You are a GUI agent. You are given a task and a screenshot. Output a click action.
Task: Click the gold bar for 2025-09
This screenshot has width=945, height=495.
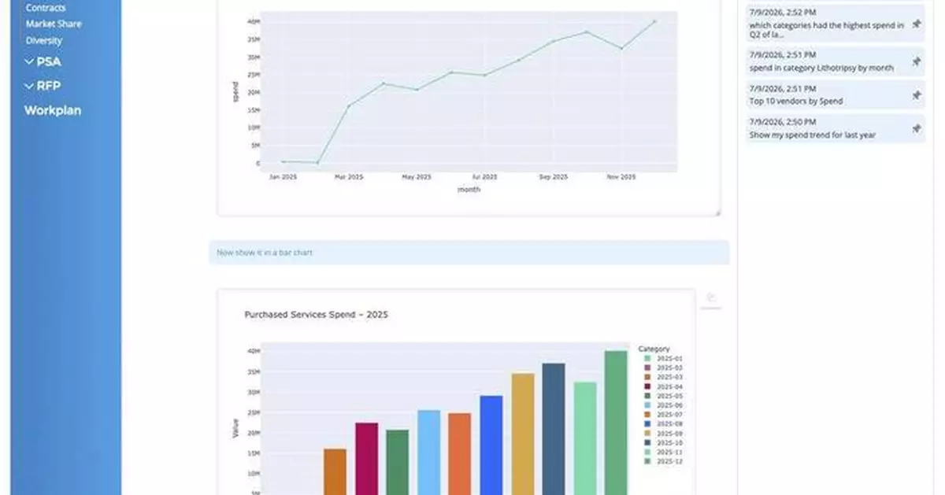pos(523,434)
